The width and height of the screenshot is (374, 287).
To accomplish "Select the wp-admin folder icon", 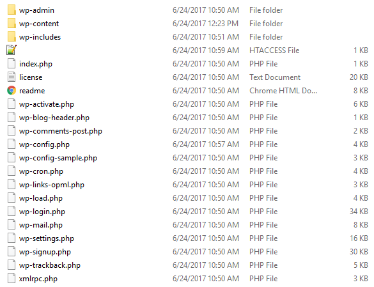I will click(x=12, y=10).
